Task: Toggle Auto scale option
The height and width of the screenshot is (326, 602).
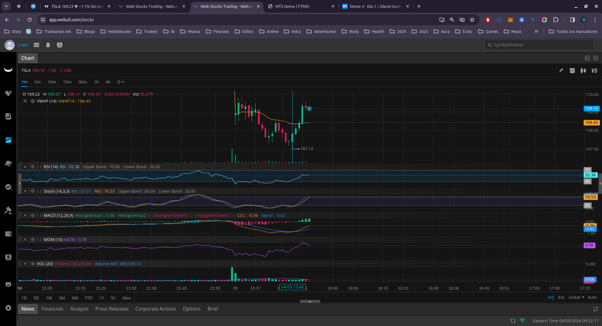Action: (592, 297)
